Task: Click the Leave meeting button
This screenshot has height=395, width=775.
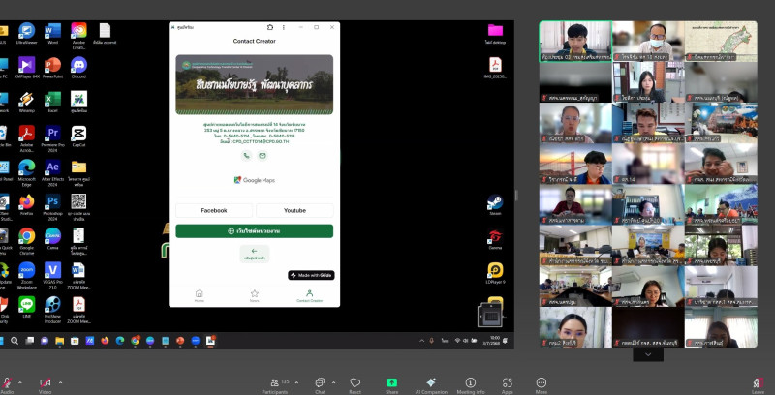Action: click(759, 384)
